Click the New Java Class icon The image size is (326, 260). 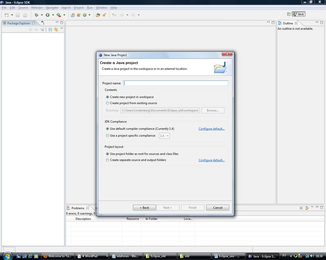(85, 15)
